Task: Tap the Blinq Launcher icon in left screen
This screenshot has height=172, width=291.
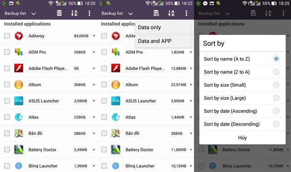Action: point(19,166)
